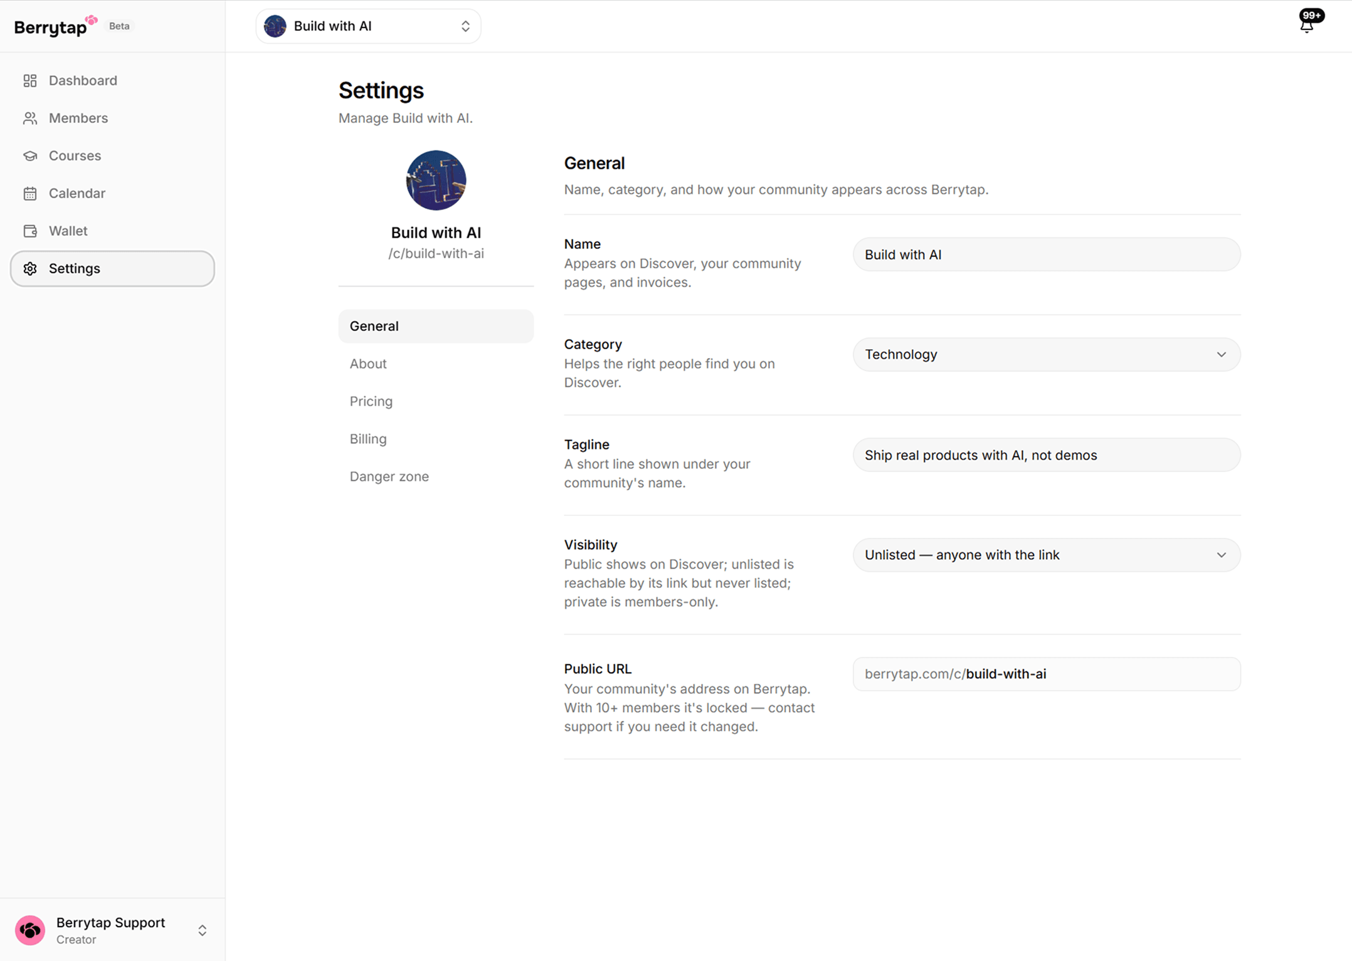This screenshot has width=1352, height=961.
Task: Click the Visibility dropdown chevron arrow
Action: tap(1221, 555)
